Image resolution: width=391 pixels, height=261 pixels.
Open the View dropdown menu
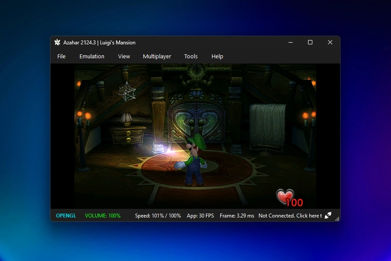point(124,57)
